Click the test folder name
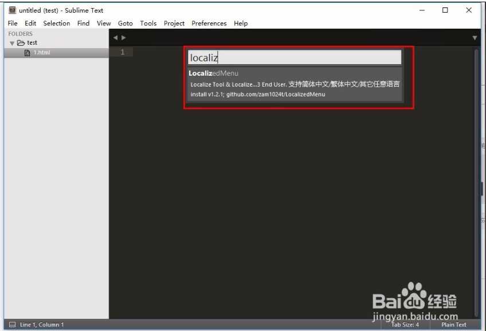486x331 pixels. tap(32, 42)
